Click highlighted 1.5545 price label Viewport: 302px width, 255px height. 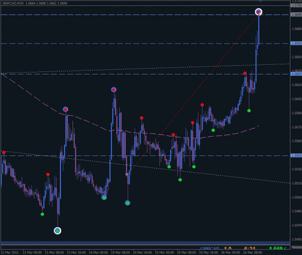pyautogui.click(x=296, y=156)
